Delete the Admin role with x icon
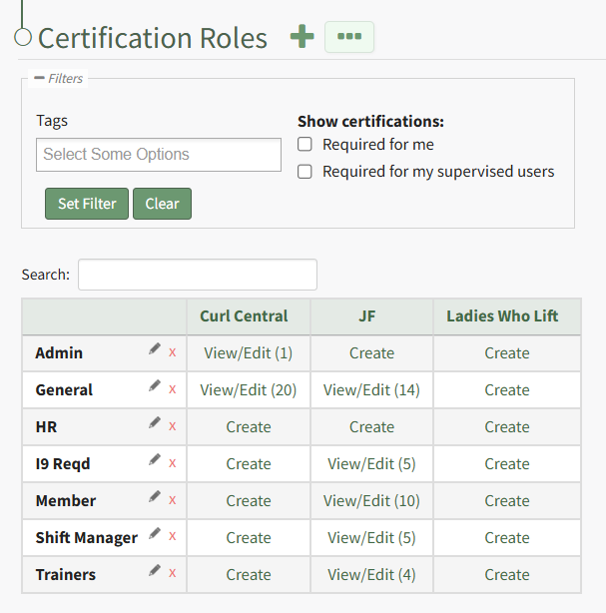This screenshot has width=606, height=613. click(172, 352)
